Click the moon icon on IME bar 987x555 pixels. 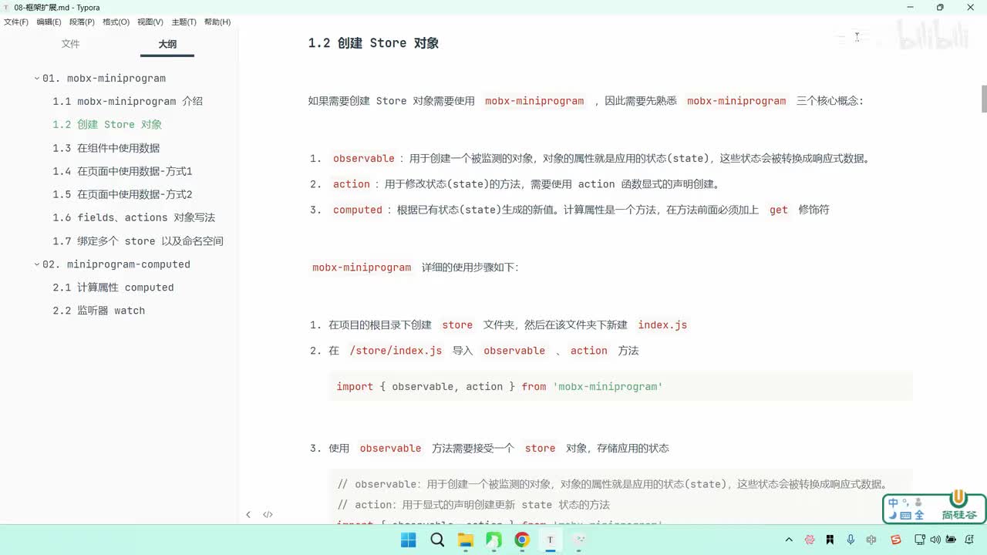click(x=893, y=516)
